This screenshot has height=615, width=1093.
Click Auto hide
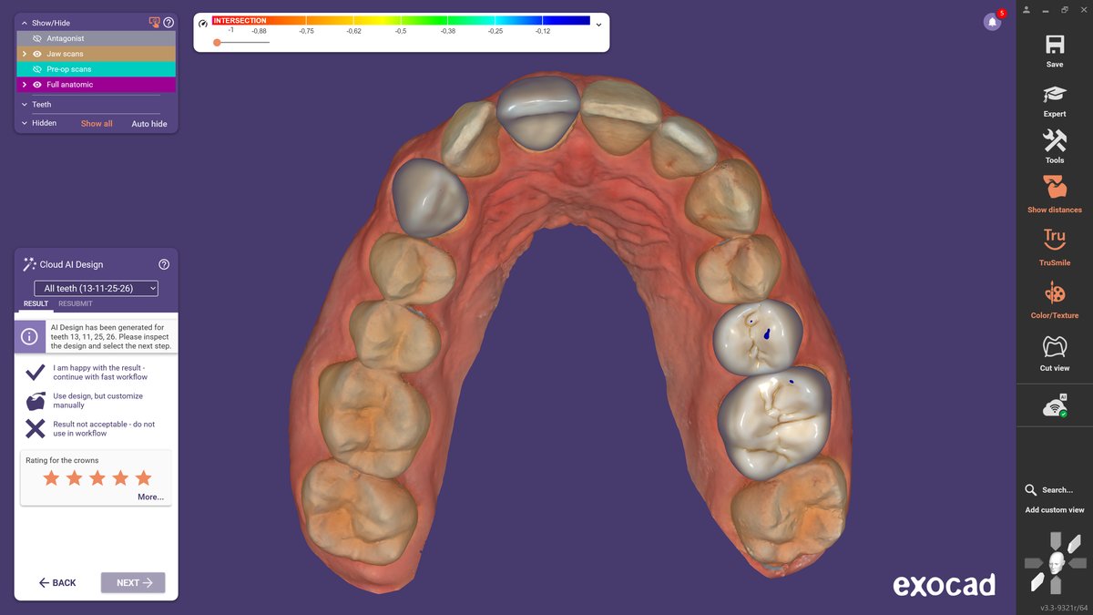(149, 124)
